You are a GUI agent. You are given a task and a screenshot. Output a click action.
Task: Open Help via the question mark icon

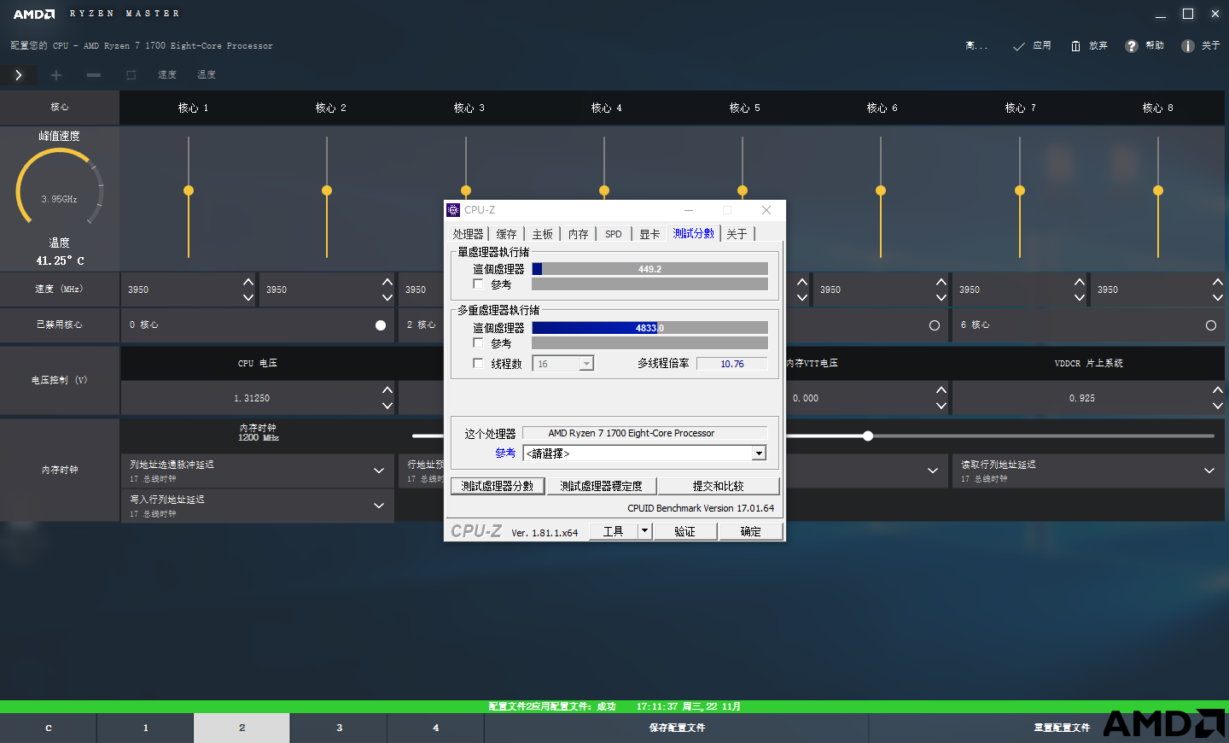(1132, 46)
